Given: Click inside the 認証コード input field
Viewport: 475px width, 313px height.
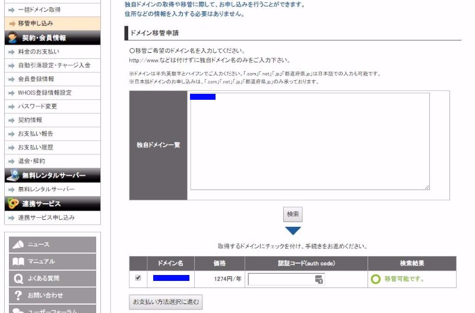Looking at the screenshot, I should (281, 279).
